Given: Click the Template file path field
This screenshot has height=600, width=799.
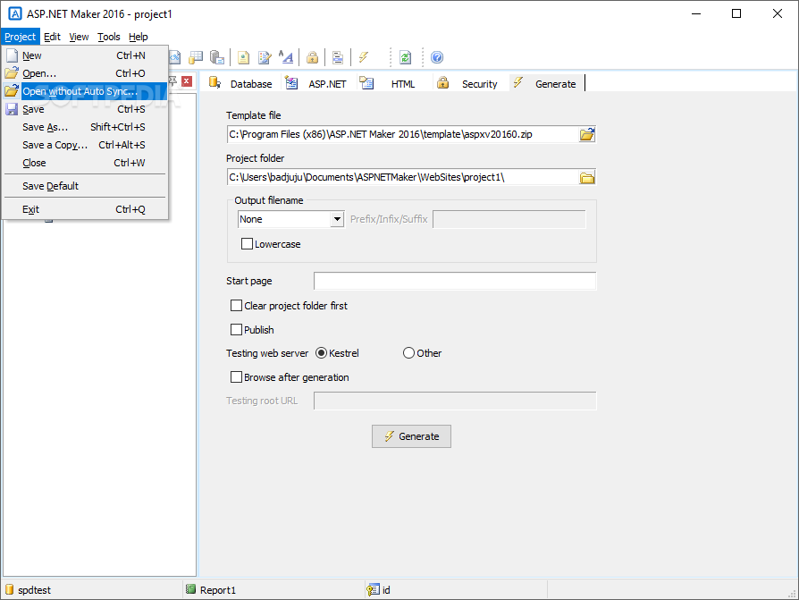Looking at the screenshot, I should [x=402, y=135].
